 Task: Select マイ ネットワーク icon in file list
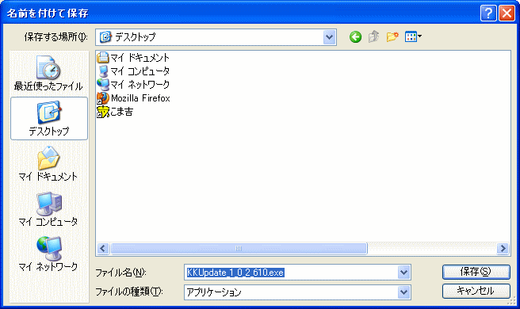103,85
